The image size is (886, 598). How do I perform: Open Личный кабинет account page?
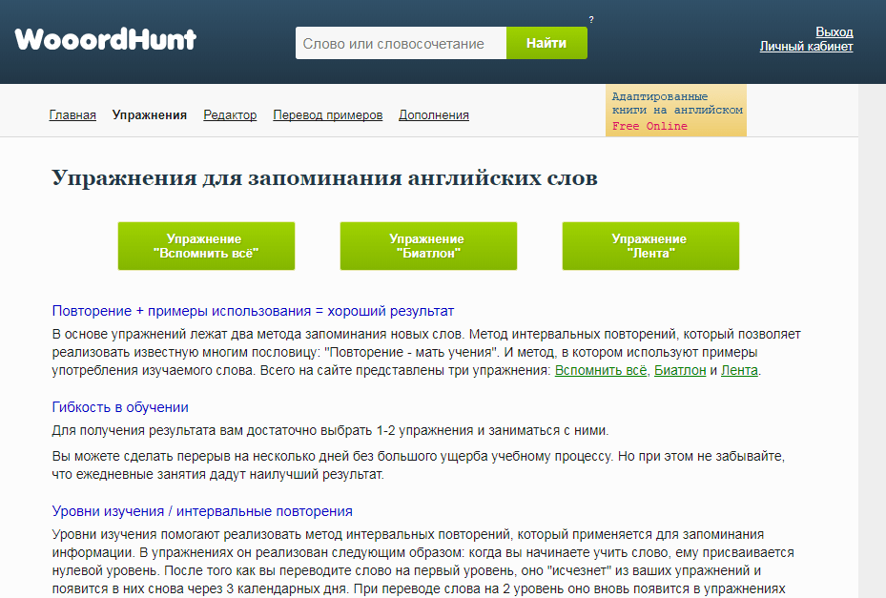(x=808, y=46)
